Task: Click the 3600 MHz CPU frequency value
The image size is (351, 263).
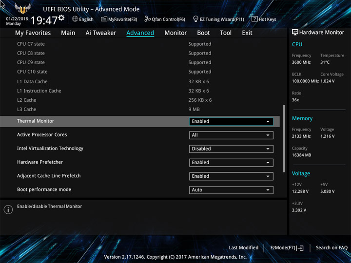Action: [x=301, y=62]
